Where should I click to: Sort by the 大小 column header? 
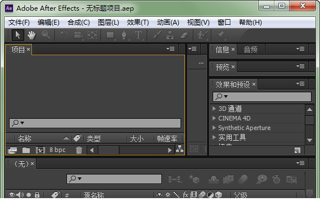click(x=137, y=138)
